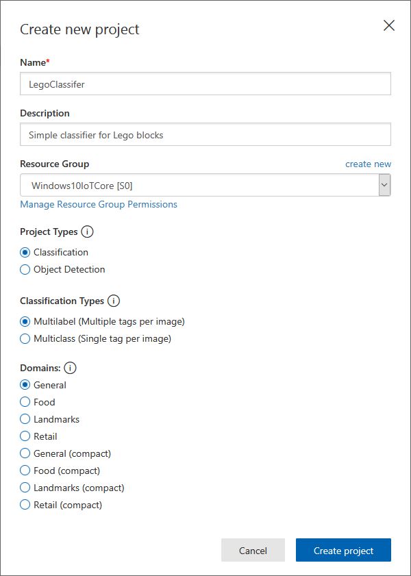The image size is (411, 576).
Task: Click into the Name input field
Action: pyautogui.click(x=206, y=84)
